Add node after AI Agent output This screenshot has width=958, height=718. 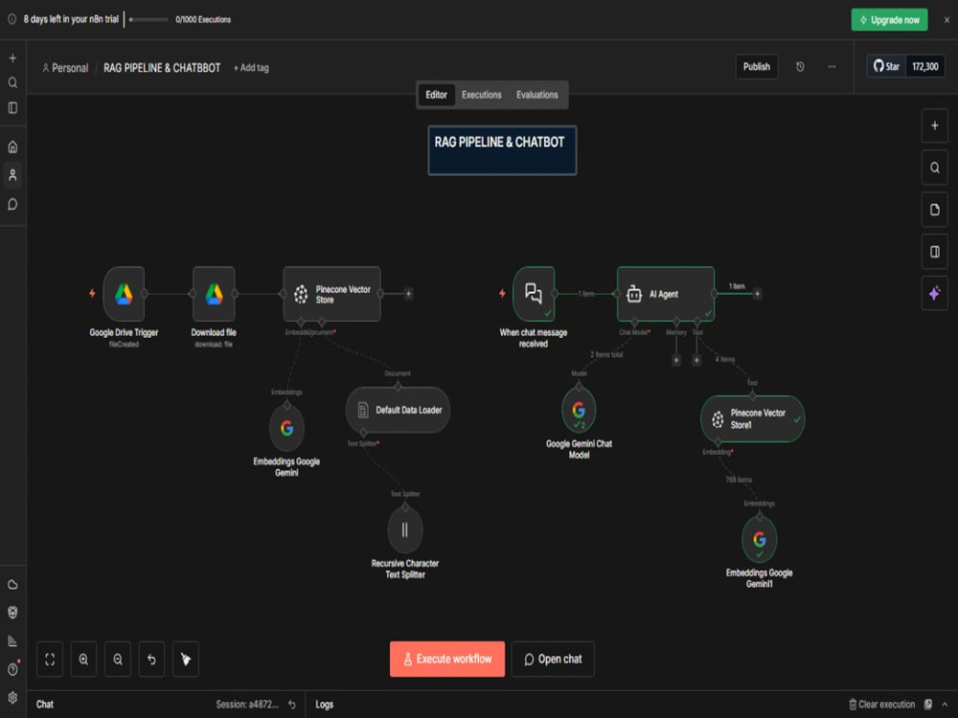coord(757,294)
